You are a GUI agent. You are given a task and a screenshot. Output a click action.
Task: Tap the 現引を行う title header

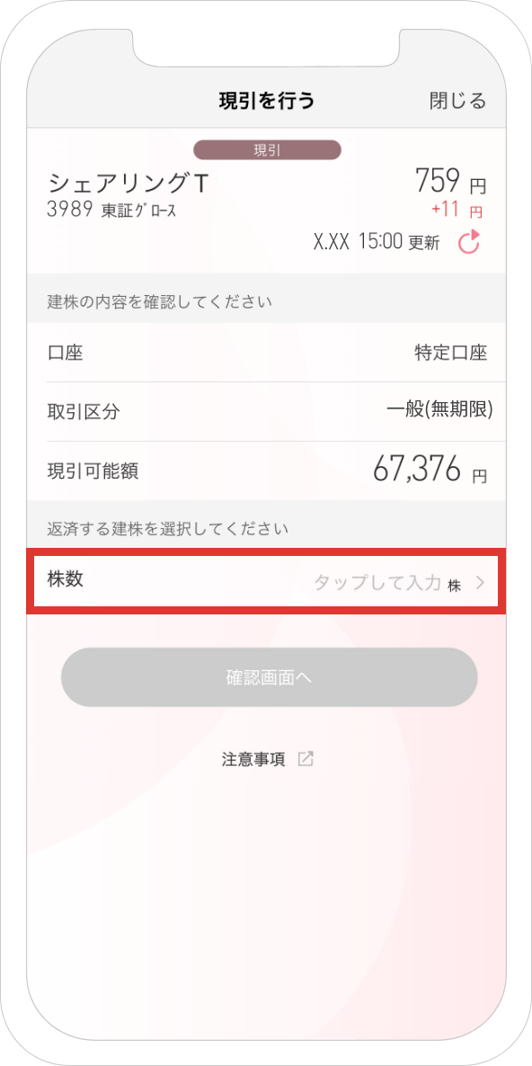coord(266,101)
